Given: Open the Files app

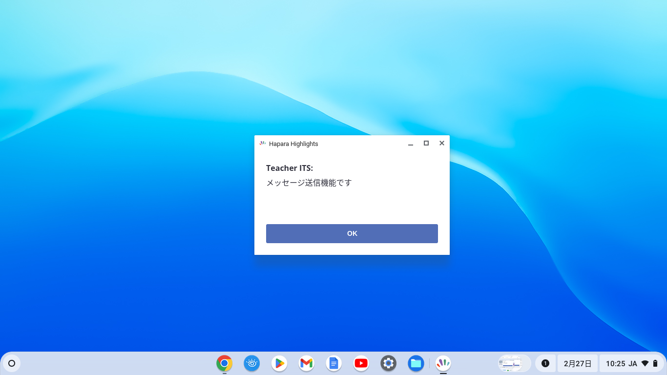Looking at the screenshot, I should [416, 363].
